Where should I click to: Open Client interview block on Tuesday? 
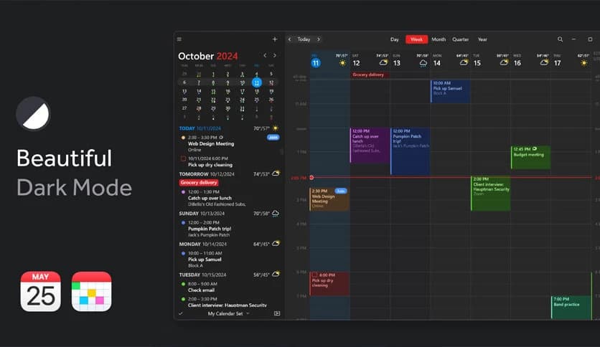tap(491, 194)
